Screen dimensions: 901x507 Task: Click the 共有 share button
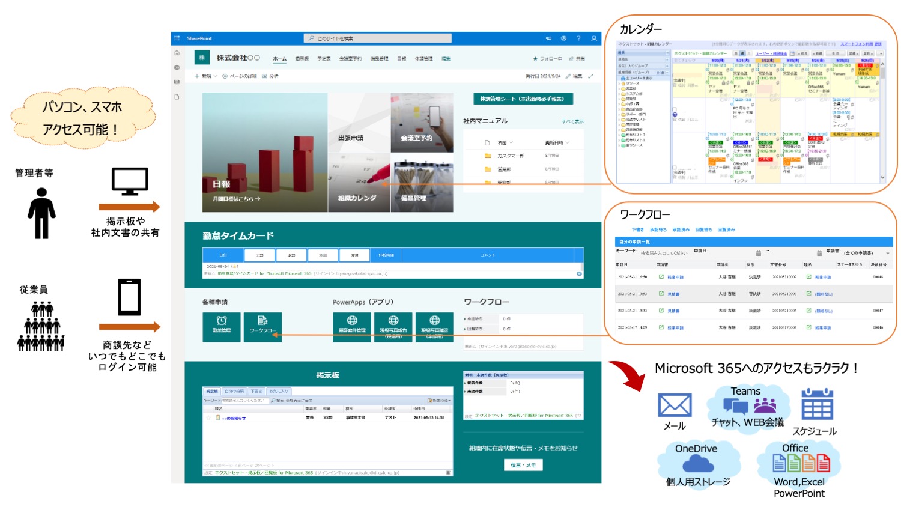click(577, 59)
